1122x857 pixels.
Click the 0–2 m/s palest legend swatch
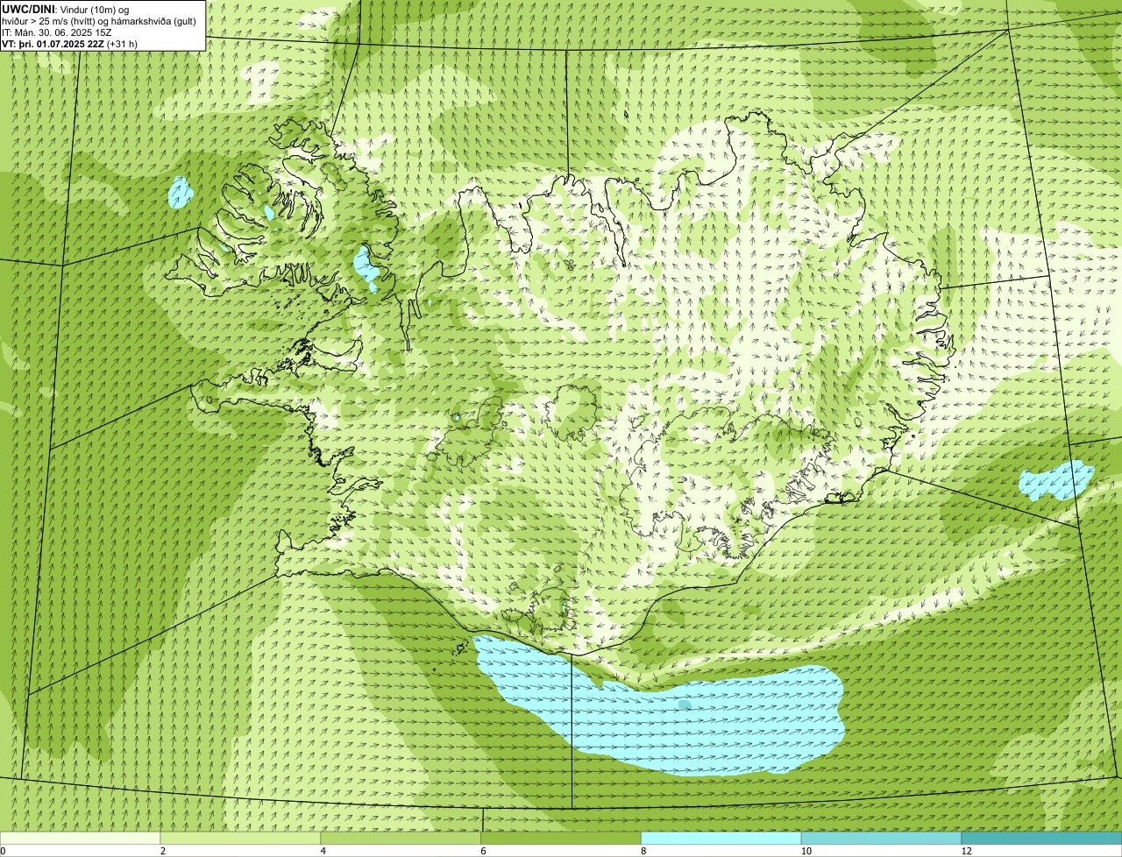pyautogui.click(x=81, y=839)
